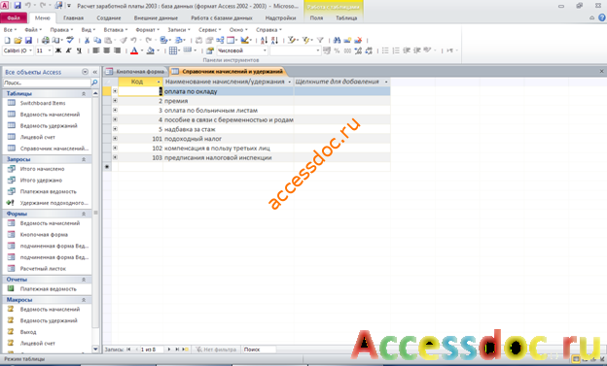This screenshot has width=607, height=366.
Task: Click Нет фильтра status button
Action: click(x=216, y=349)
